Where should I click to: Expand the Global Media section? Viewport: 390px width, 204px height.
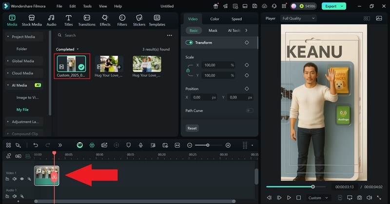tap(8, 61)
